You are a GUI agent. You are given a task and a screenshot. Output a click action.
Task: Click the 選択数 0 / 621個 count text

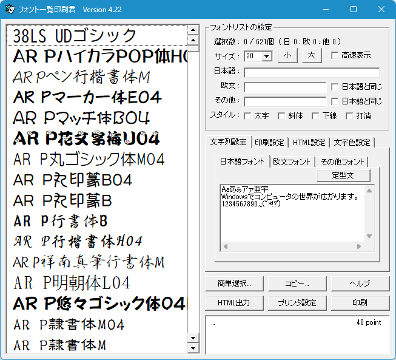(277, 41)
